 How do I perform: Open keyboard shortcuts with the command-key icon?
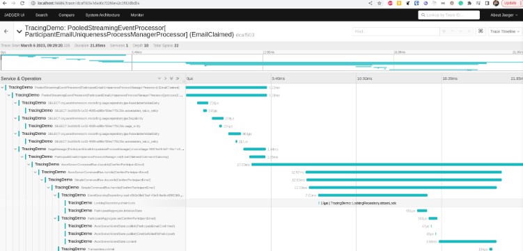(481, 31)
